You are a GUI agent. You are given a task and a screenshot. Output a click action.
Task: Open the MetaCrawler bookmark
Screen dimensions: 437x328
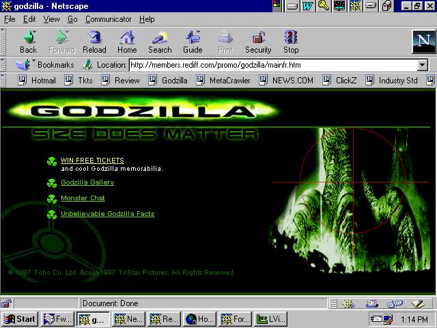coord(229,80)
